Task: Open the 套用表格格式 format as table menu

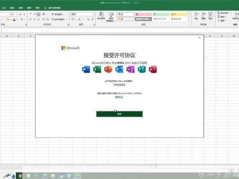Action: pyautogui.click(x=111, y=17)
